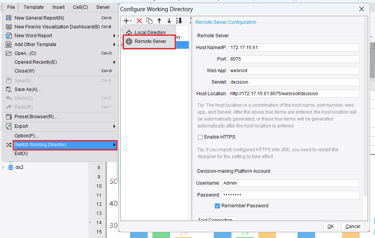Click the Test Connection button

[215, 219]
